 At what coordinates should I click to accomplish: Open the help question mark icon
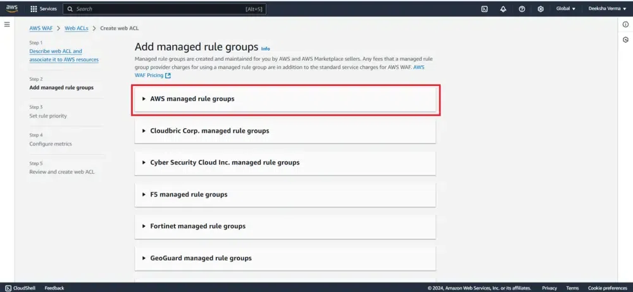522,9
